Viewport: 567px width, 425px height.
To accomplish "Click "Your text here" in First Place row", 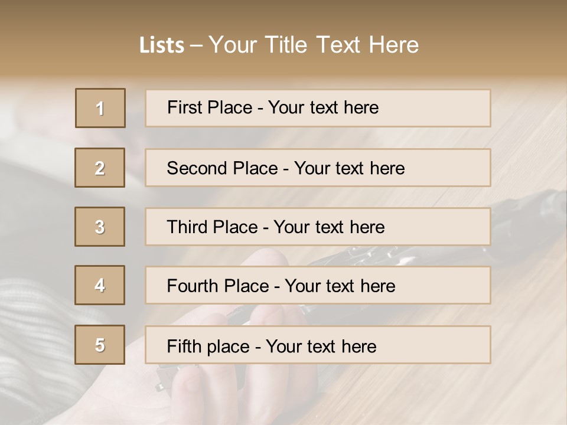I will pos(323,107).
